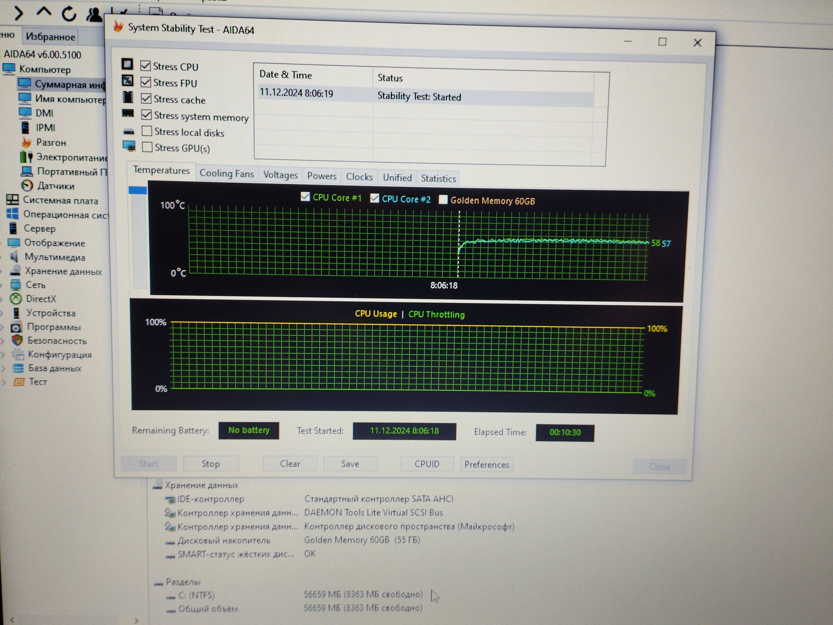Select the SMART-статус жёстких дисков row
This screenshot has height=625, width=833.
(x=240, y=554)
